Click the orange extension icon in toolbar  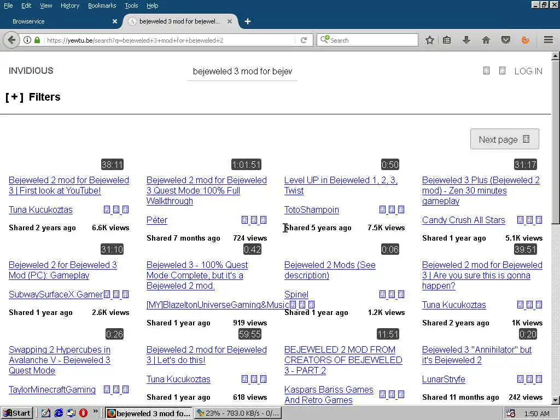pyautogui.click(x=526, y=40)
